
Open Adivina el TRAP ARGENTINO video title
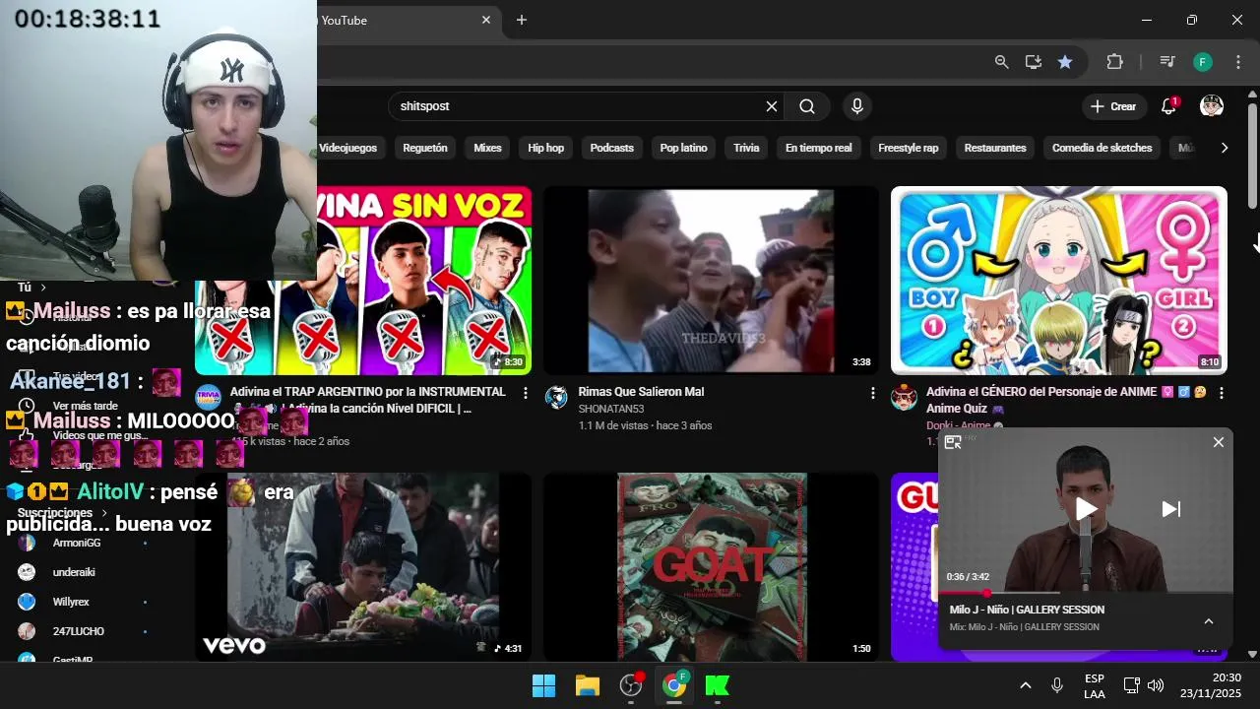368,399
